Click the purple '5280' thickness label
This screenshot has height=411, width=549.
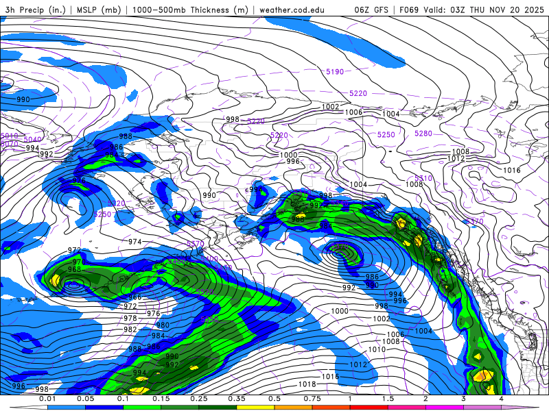(x=423, y=134)
